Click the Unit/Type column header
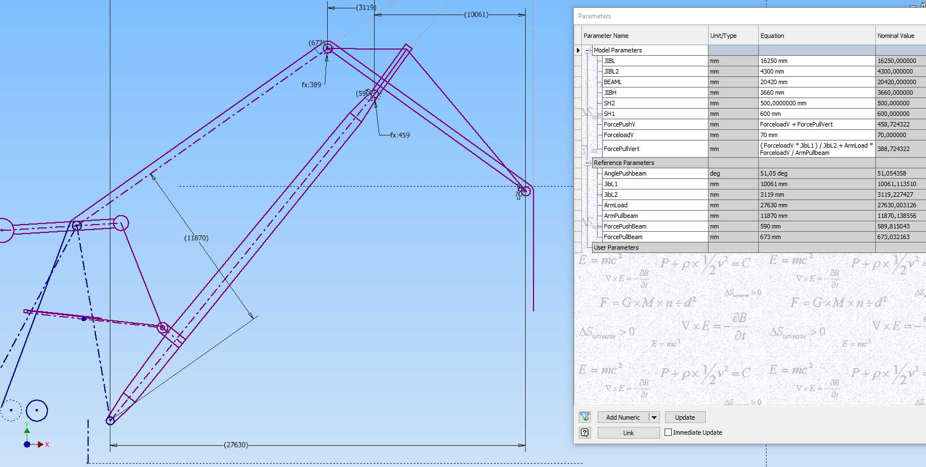Image resolution: width=926 pixels, height=467 pixels. click(x=733, y=36)
